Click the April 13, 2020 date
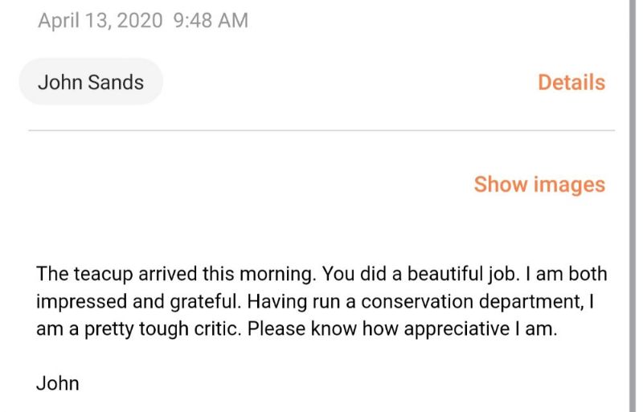Viewport: 643px width, 412px height. pyautogui.click(x=100, y=21)
